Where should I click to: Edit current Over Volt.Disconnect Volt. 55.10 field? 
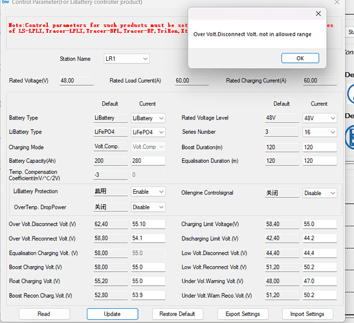click(x=148, y=224)
